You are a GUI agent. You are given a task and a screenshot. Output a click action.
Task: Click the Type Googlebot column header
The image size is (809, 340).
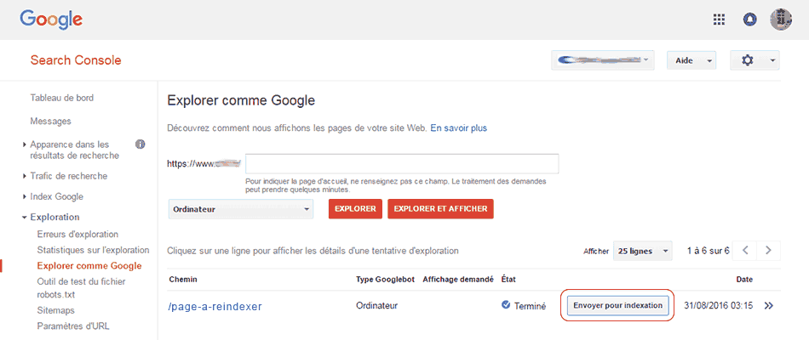pyautogui.click(x=386, y=279)
